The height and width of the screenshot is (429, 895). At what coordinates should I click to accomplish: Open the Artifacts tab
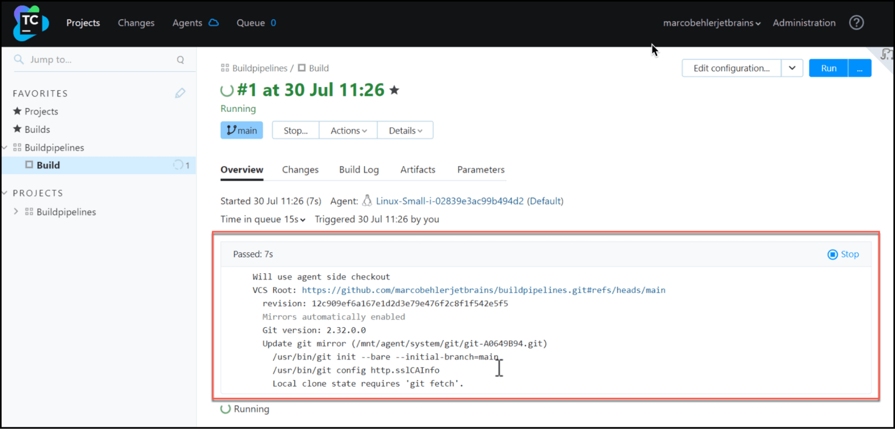(x=418, y=170)
